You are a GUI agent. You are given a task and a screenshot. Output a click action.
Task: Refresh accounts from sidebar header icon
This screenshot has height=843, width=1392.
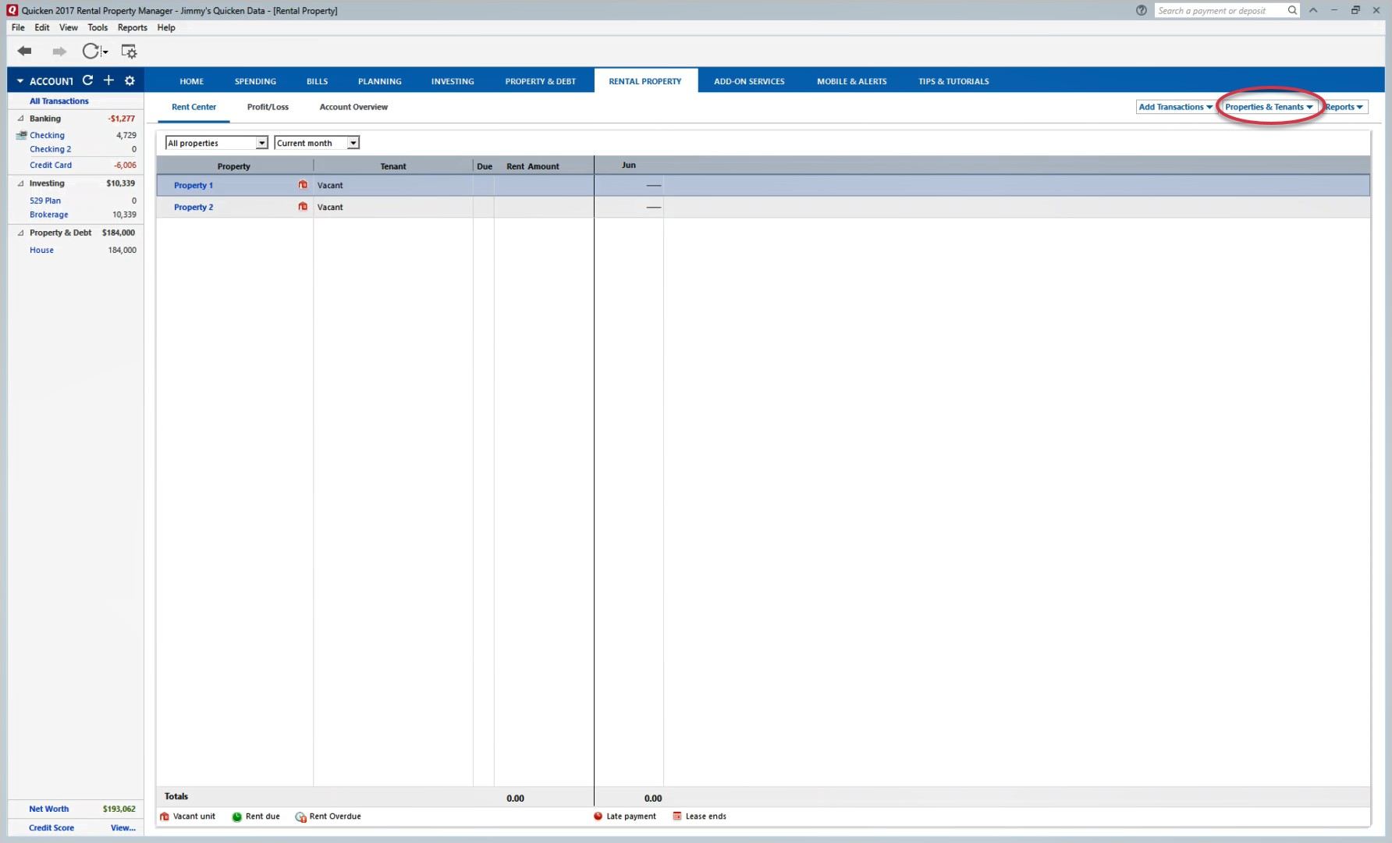(87, 80)
